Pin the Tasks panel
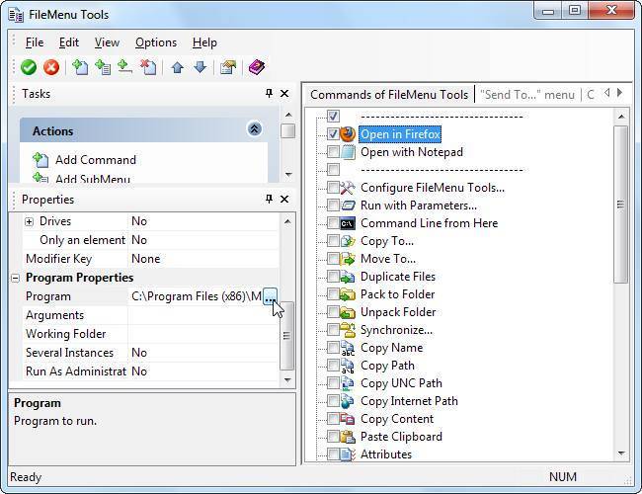The width and height of the screenshot is (642, 494). [x=269, y=94]
